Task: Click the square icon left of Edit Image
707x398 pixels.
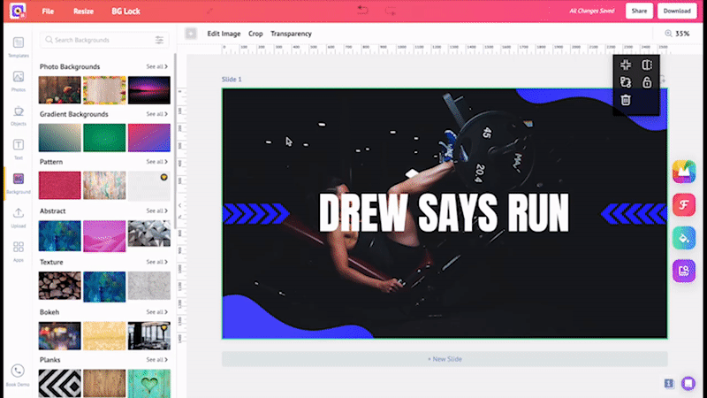Action: [x=191, y=34]
